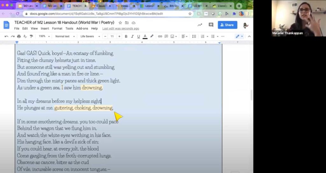
Task: Select the paint format roller tool
Action: [32, 37]
